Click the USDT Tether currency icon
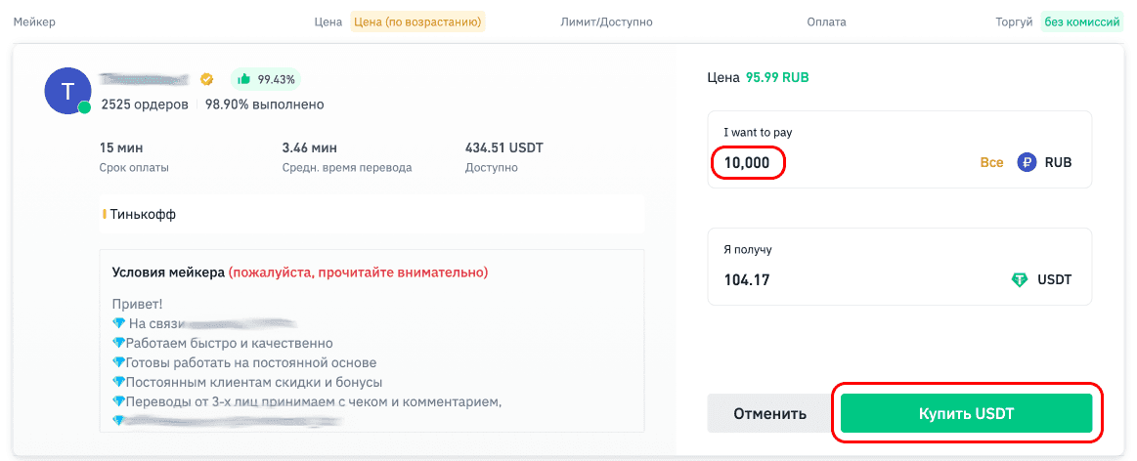 tap(1020, 279)
